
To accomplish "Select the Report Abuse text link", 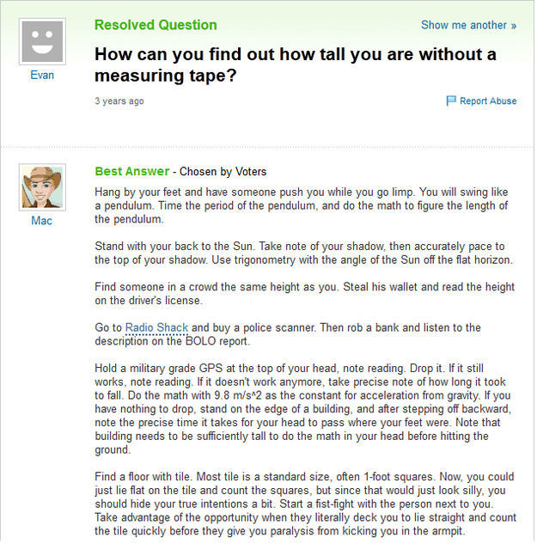I will (488, 101).
